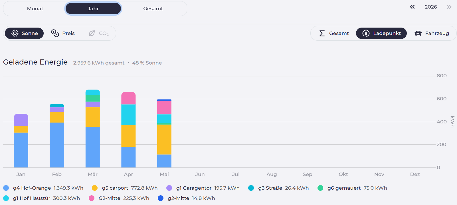Click the green g6 gemauert legend dot
Image resolution: width=457 pixels, height=205 pixels.
[x=320, y=188]
